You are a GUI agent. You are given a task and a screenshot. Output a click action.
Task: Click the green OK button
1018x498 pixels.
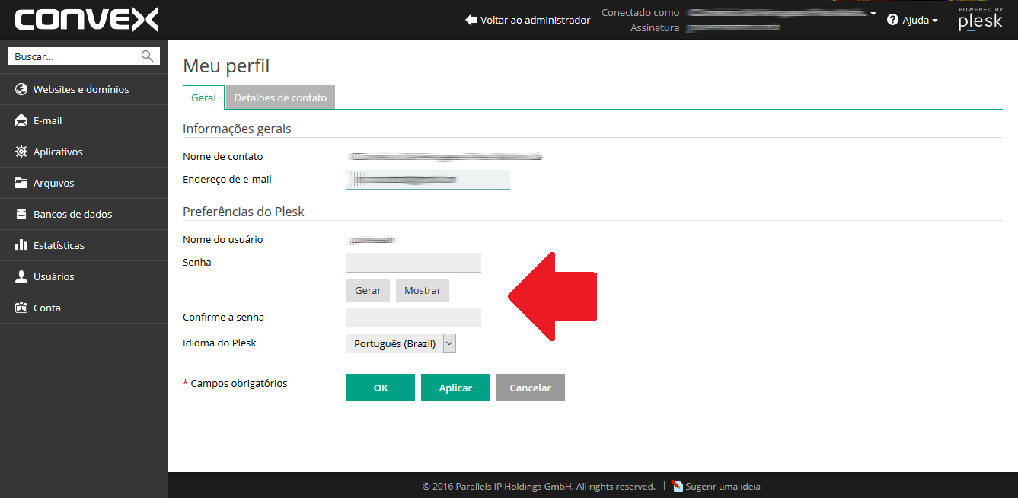381,388
